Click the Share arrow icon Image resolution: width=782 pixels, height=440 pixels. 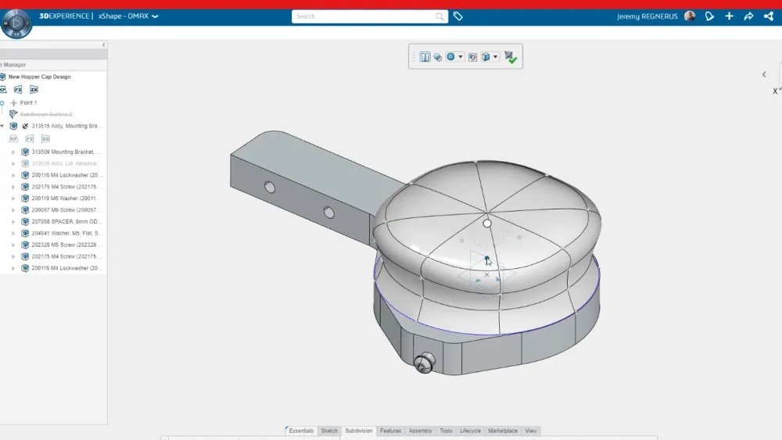click(748, 16)
